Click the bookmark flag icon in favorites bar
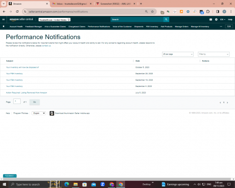 [x=3, y=26]
